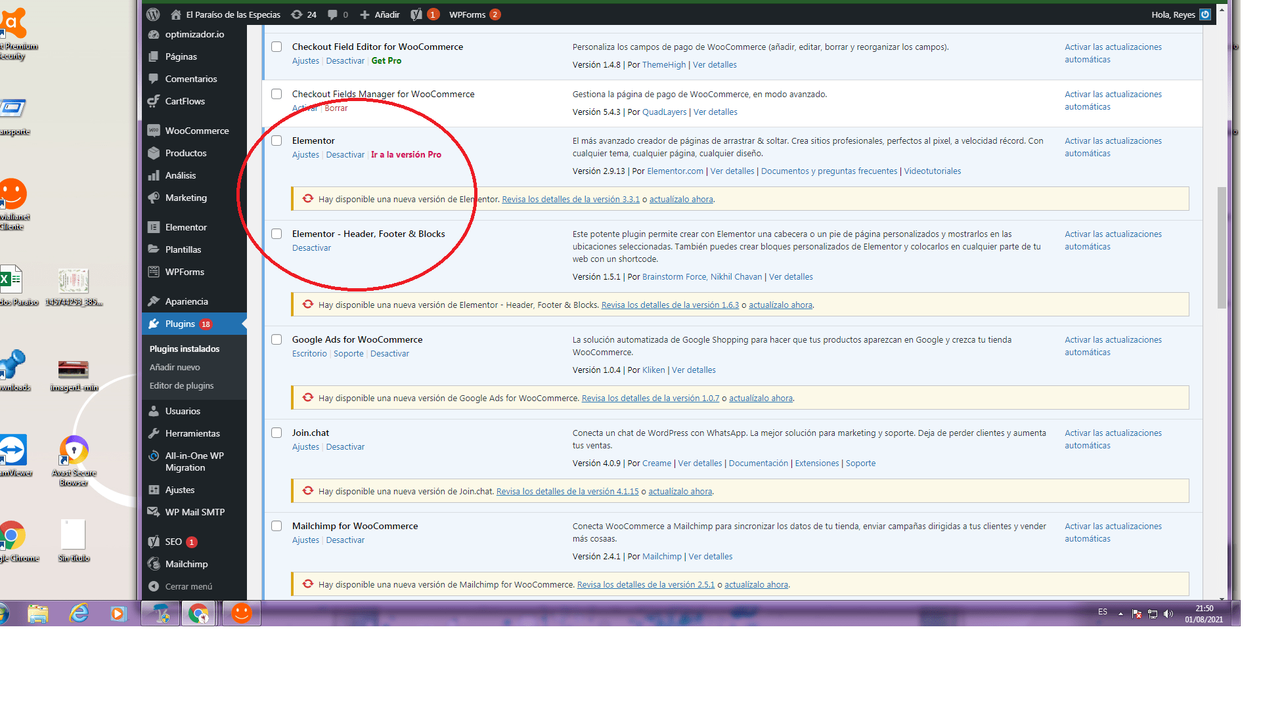Open Añadir nuevo plugin submenu item

175,367
